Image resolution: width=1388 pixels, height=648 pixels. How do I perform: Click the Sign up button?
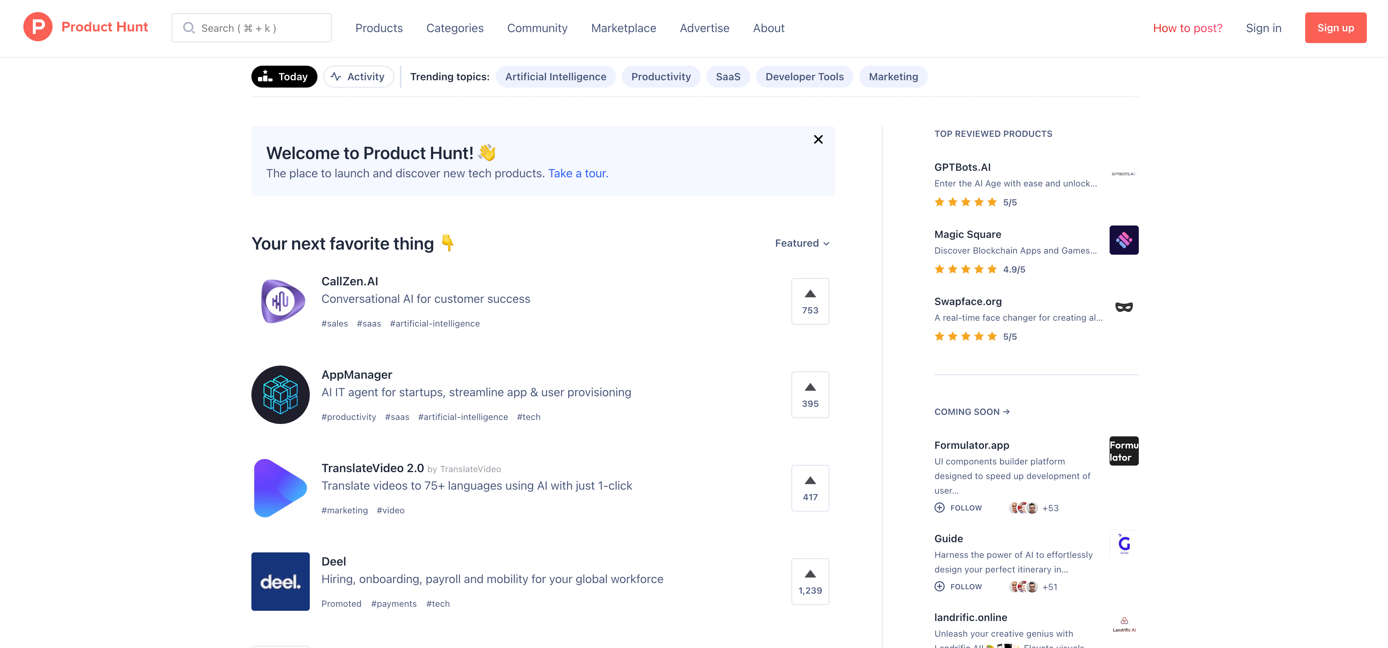point(1336,27)
